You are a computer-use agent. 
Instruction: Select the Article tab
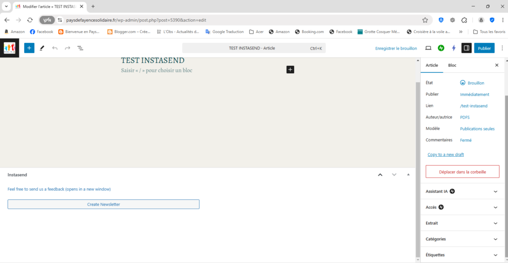pyautogui.click(x=432, y=65)
